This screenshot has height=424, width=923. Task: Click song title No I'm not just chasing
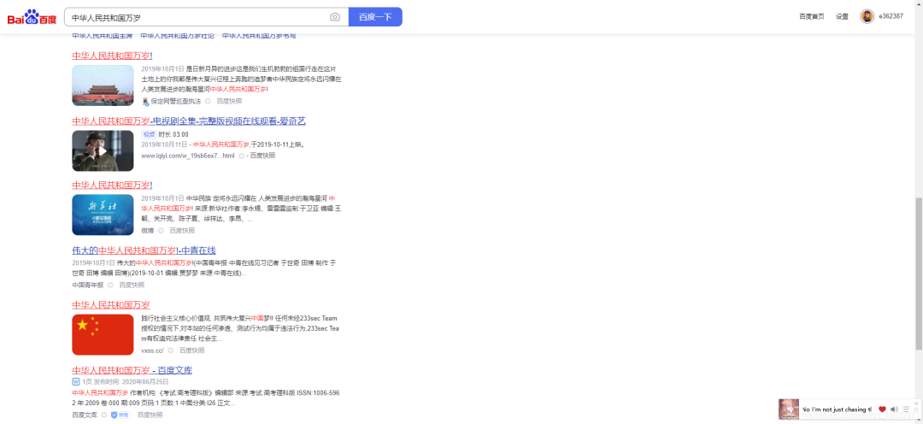pos(837,409)
